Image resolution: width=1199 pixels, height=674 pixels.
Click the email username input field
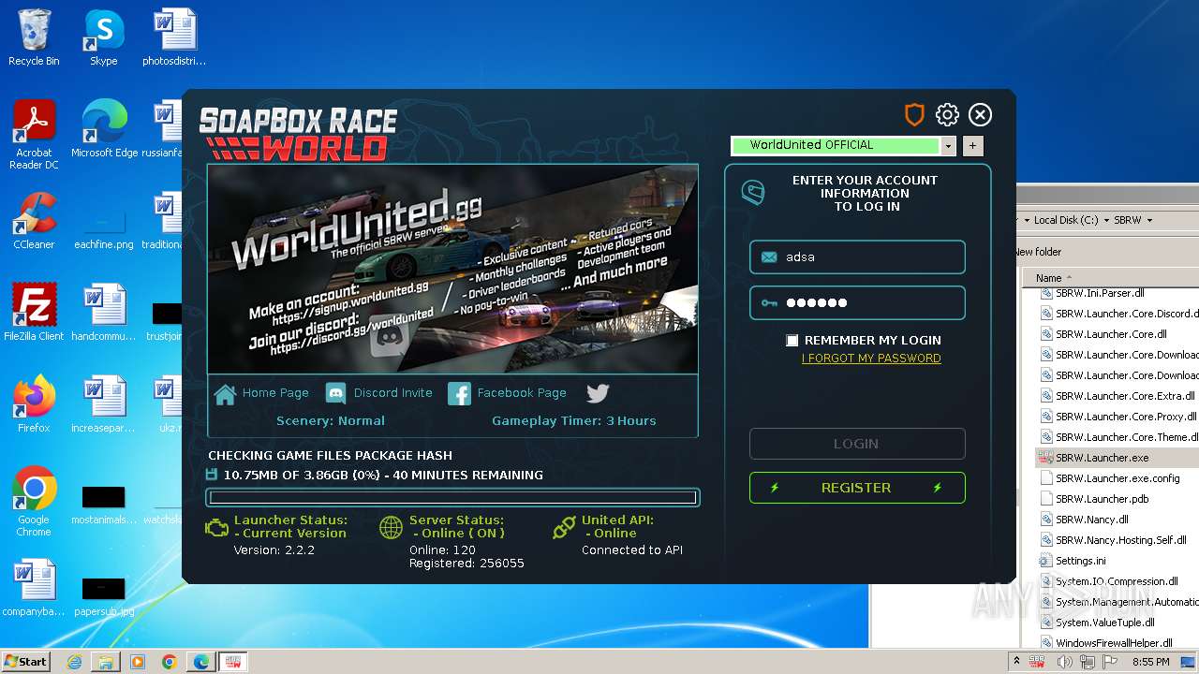pos(857,257)
